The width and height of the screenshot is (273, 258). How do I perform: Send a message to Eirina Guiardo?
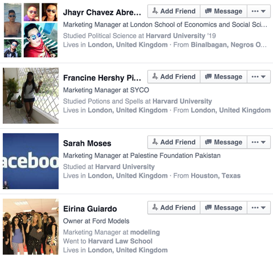(224, 207)
